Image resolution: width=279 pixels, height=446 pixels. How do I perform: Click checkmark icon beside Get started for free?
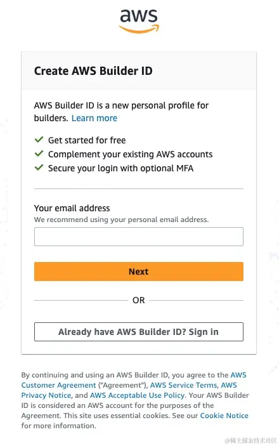click(x=39, y=140)
